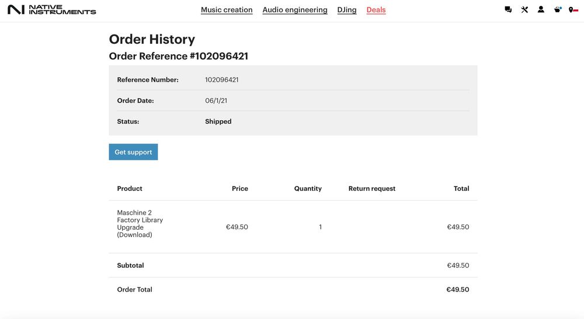Select the order date 06/1/21

[x=216, y=100]
